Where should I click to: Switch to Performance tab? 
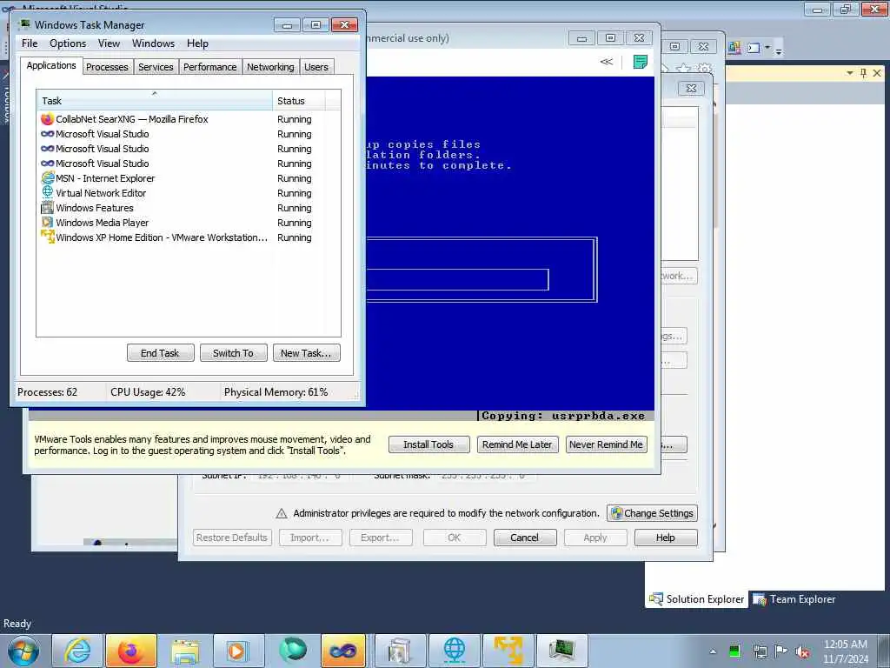point(209,67)
